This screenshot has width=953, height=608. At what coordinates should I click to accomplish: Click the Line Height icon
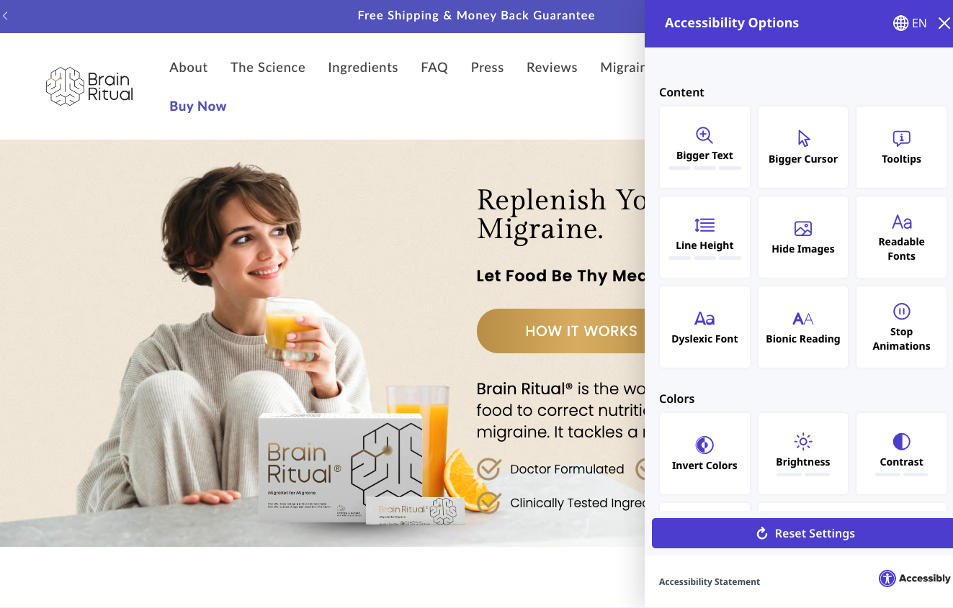coord(704,225)
